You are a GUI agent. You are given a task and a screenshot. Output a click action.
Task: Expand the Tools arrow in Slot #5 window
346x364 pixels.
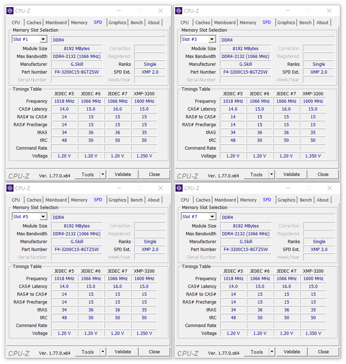(103, 352)
